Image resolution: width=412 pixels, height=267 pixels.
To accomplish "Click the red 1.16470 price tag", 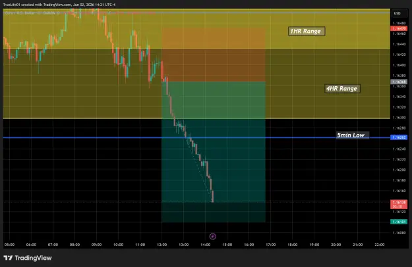I will [399, 28].
